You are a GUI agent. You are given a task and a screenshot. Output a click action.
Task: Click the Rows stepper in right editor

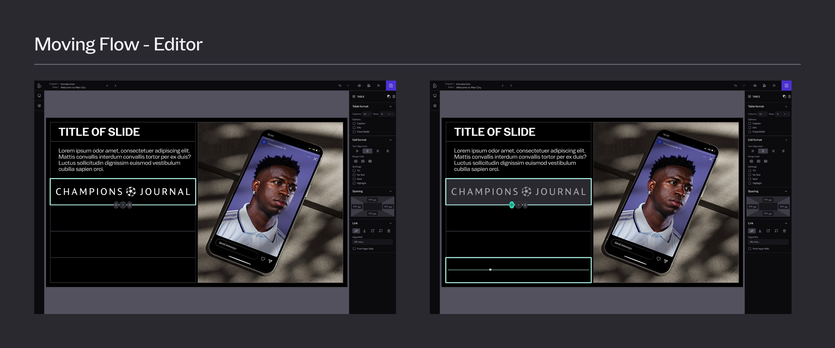click(783, 114)
